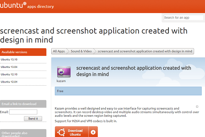Click the Kazam camera app icon
Image resolution: width=205 pixels, height=137 pixels.
(64, 72)
